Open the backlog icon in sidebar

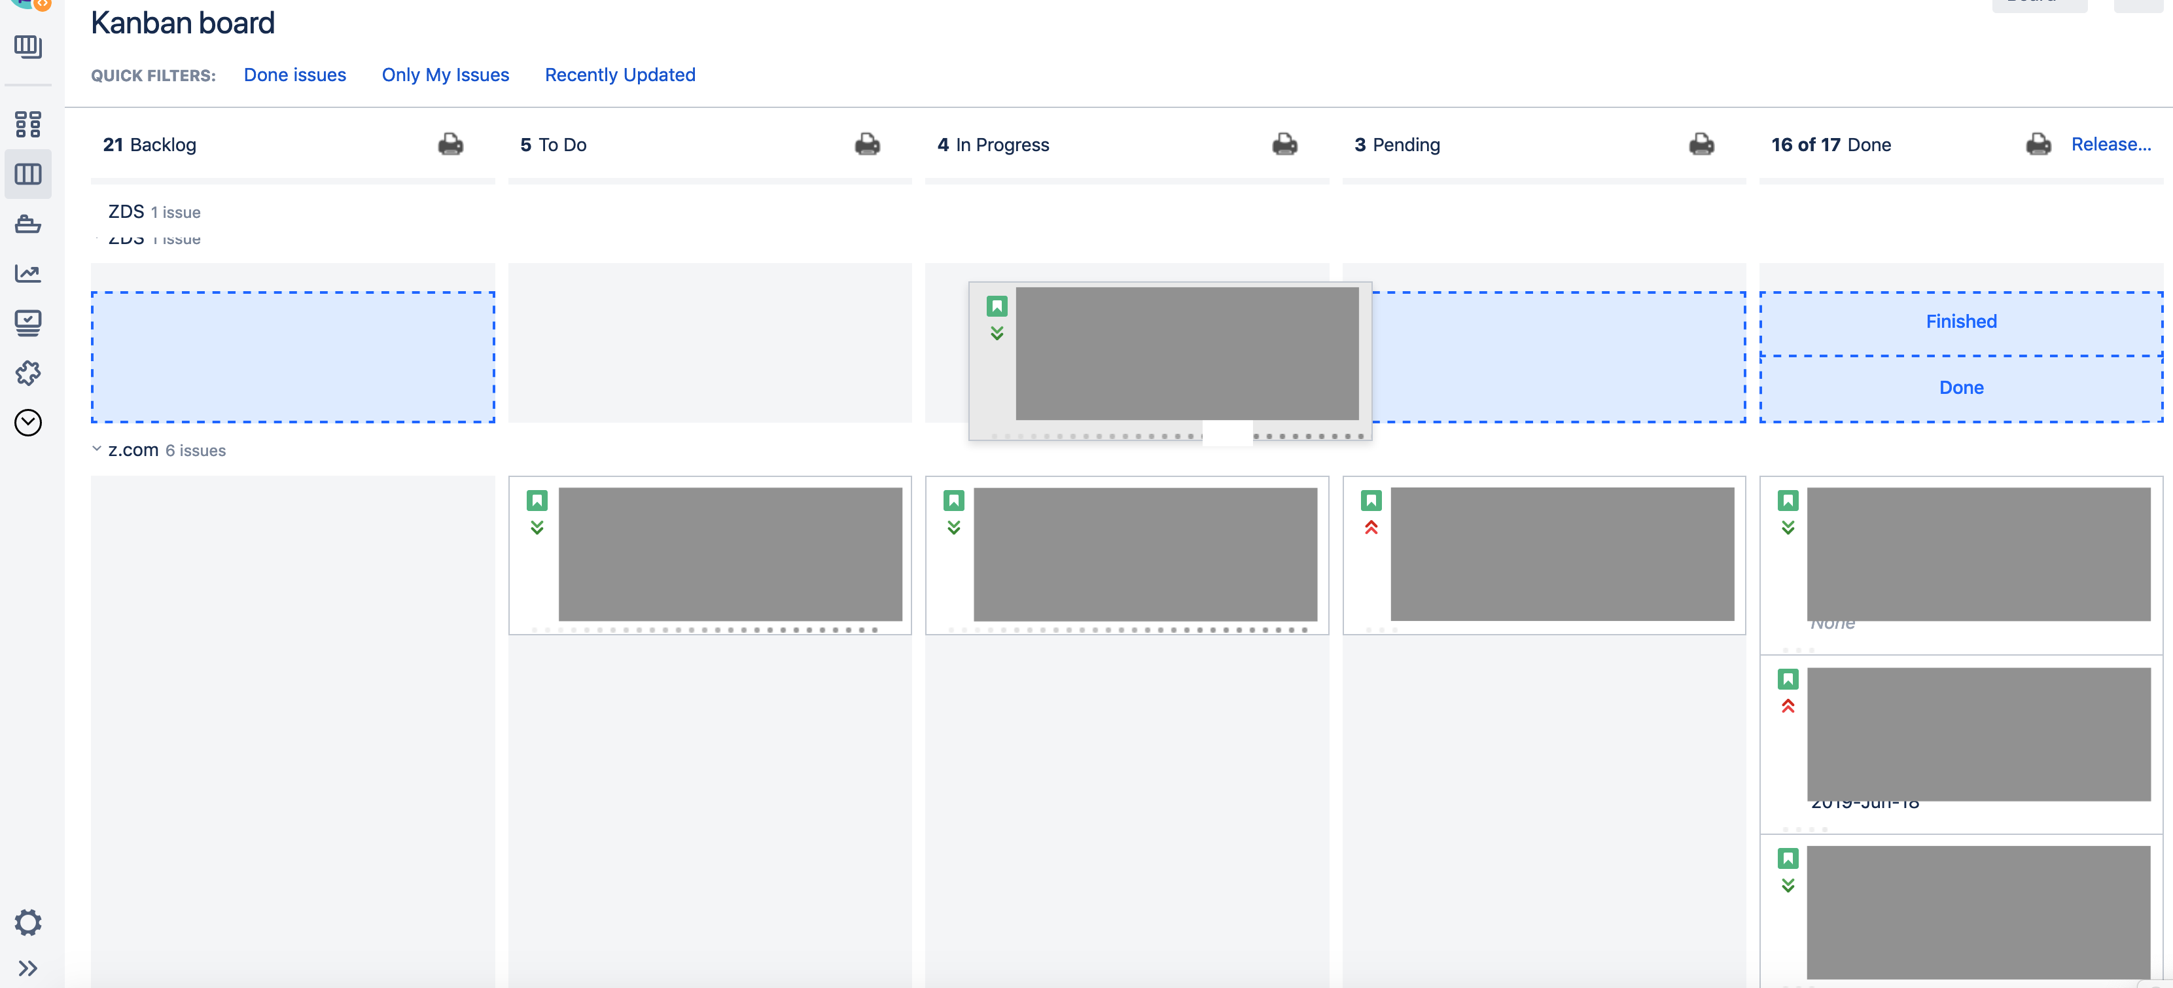coord(28,46)
